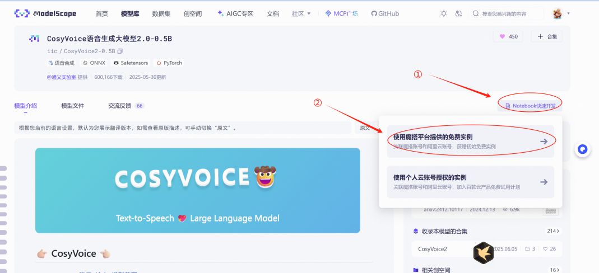Screen dimensions: 599x273
Task: Go to 数据集 in navigation
Action: 161,14
